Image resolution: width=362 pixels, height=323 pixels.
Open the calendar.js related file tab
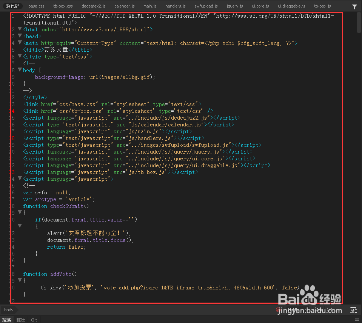pyautogui.click(x=125, y=6)
